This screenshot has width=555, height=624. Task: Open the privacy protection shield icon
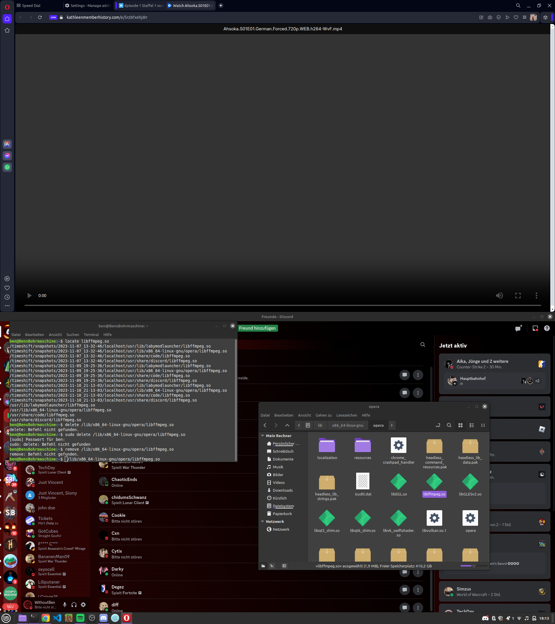pyautogui.click(x=499, y=17)
